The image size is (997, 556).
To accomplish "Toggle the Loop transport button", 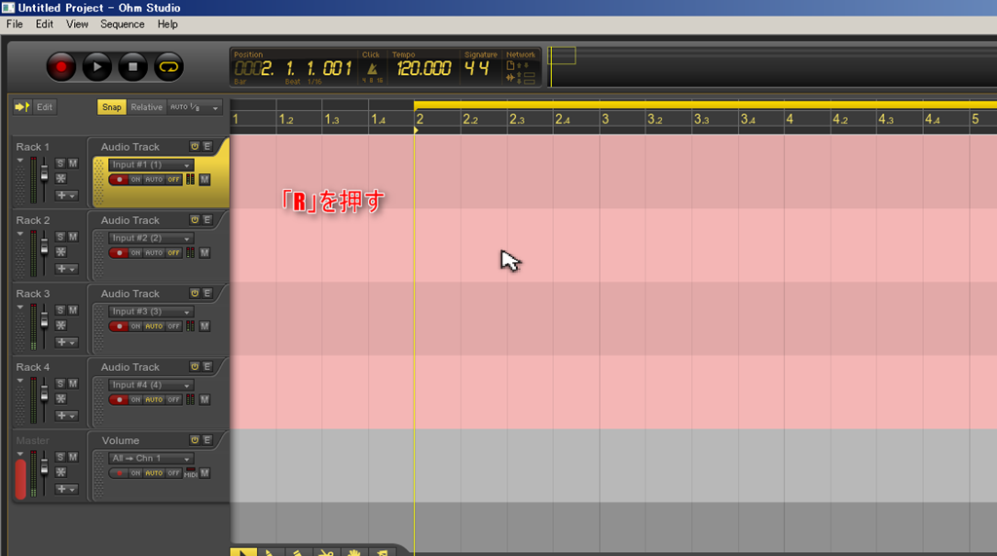I will click(168, 67).
